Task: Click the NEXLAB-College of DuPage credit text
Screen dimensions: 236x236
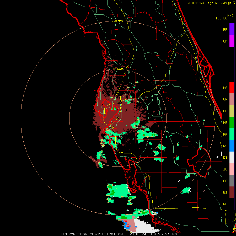Action: (210, 3)
